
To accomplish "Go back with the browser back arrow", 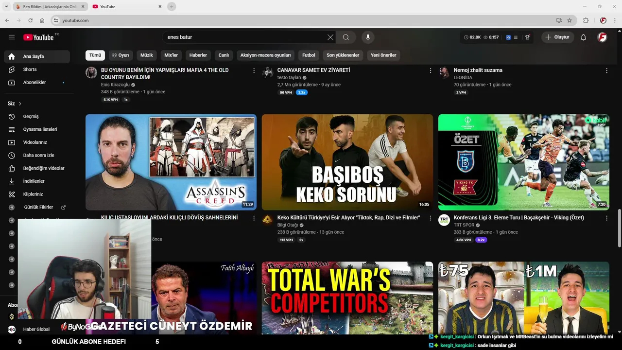I will (x=7, y=20).
